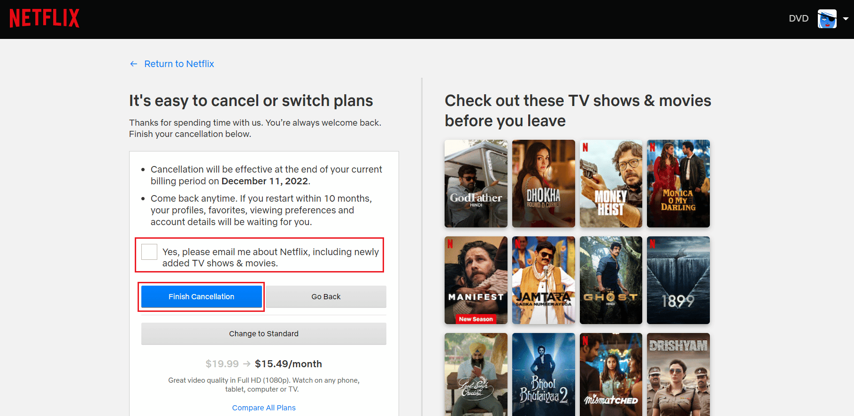
Task: Open the Manifest New Season poster
Action: click(x=476, y=280)
